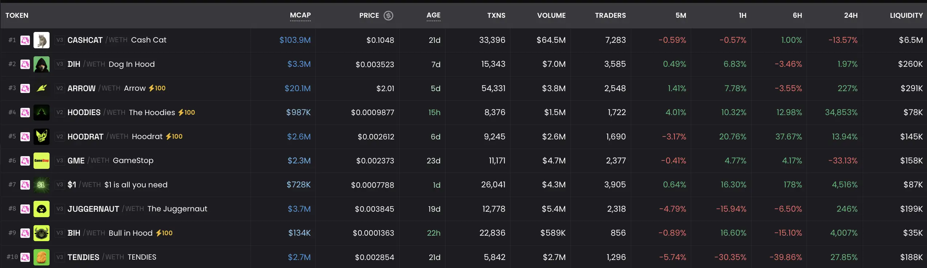Open the TENDIES token pair link
The width and height of the screenshot is (927, 268).
[112, 257]
